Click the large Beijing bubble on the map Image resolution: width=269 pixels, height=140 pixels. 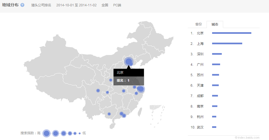(128, 61)
